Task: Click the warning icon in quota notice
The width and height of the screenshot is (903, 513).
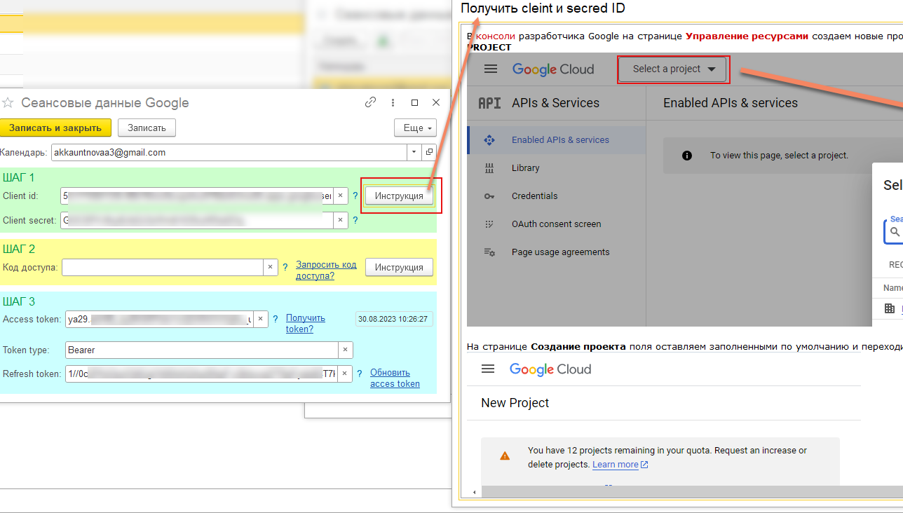Action: pyautogui.click(x=505, y=456)
